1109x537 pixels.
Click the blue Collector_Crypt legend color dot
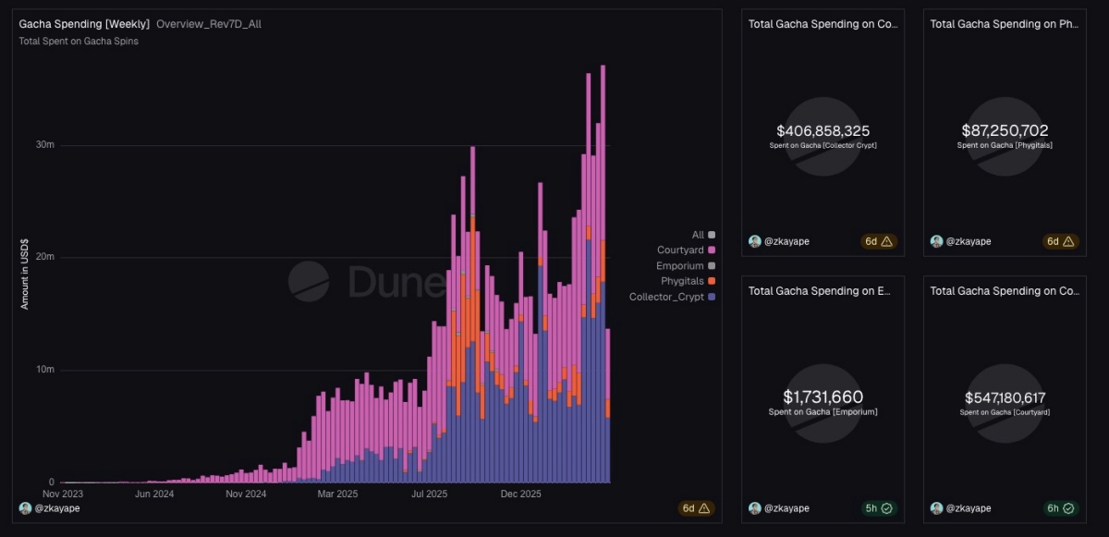click(712, 297)
